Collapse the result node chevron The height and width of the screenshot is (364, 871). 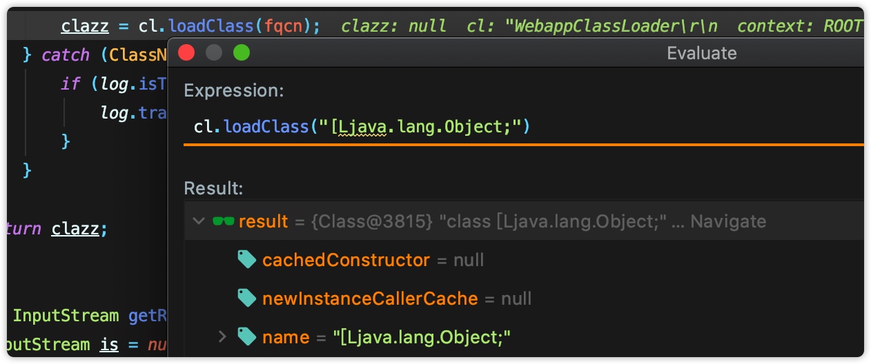coord(199,221)
